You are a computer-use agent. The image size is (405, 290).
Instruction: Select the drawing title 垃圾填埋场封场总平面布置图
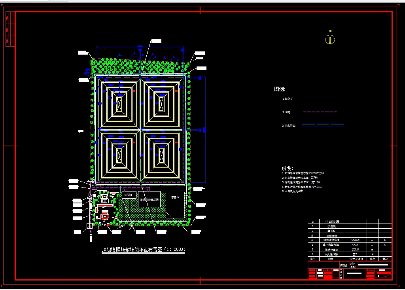pyautogui.click(x=144, y=249)
